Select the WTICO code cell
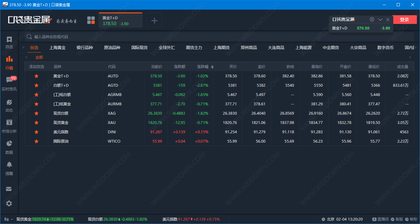Viewport: 420px width, 224px height. click(114, 141)
